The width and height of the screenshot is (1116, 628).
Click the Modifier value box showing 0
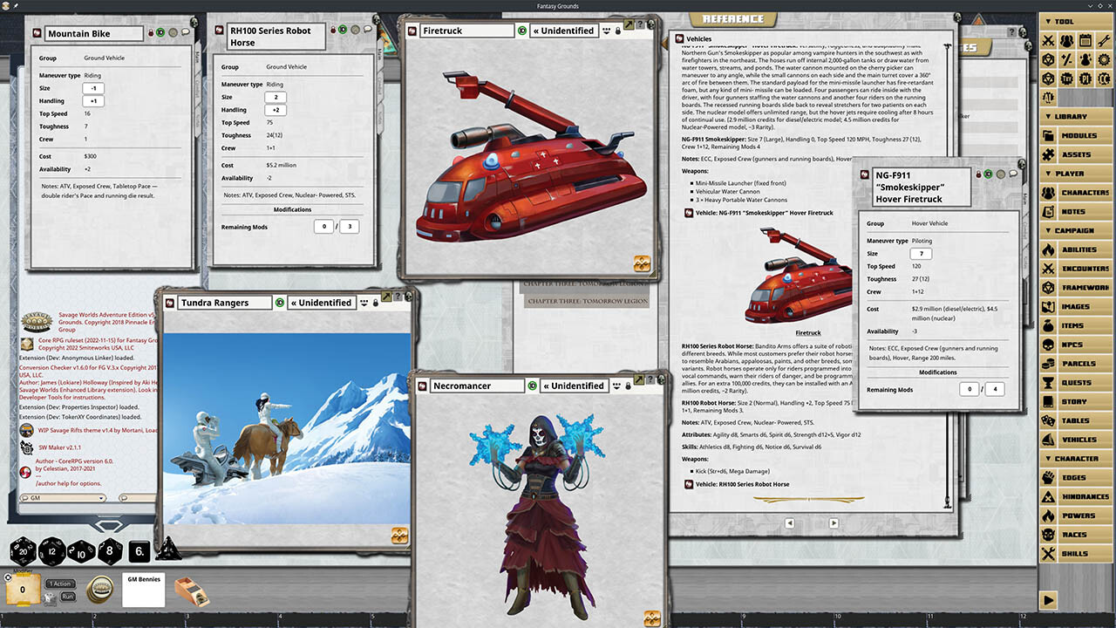point(24,588)
